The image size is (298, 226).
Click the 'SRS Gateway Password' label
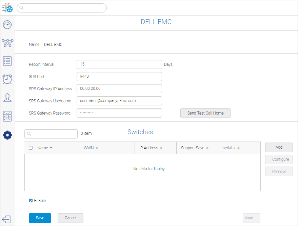pos(49,113)
